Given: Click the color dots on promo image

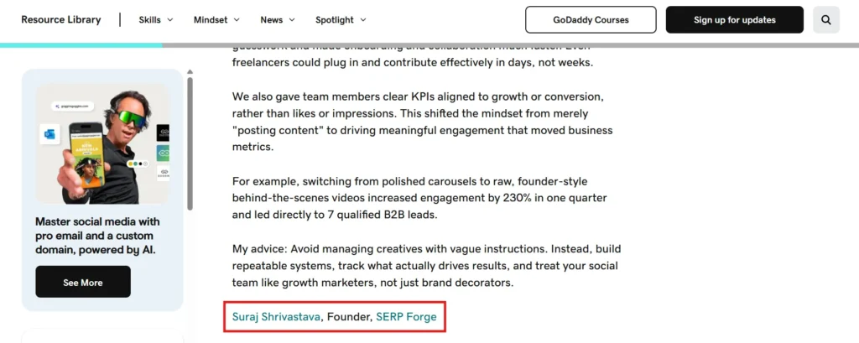Looking at the screenshot, I should (138, 164).
